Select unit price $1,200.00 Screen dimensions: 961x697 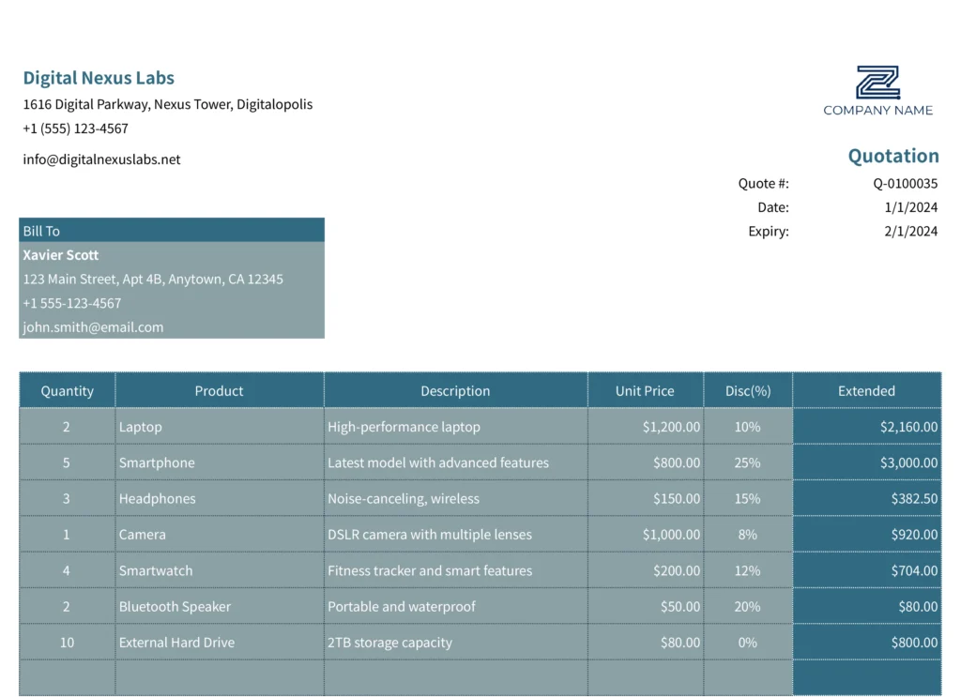[x=646, y=426]
